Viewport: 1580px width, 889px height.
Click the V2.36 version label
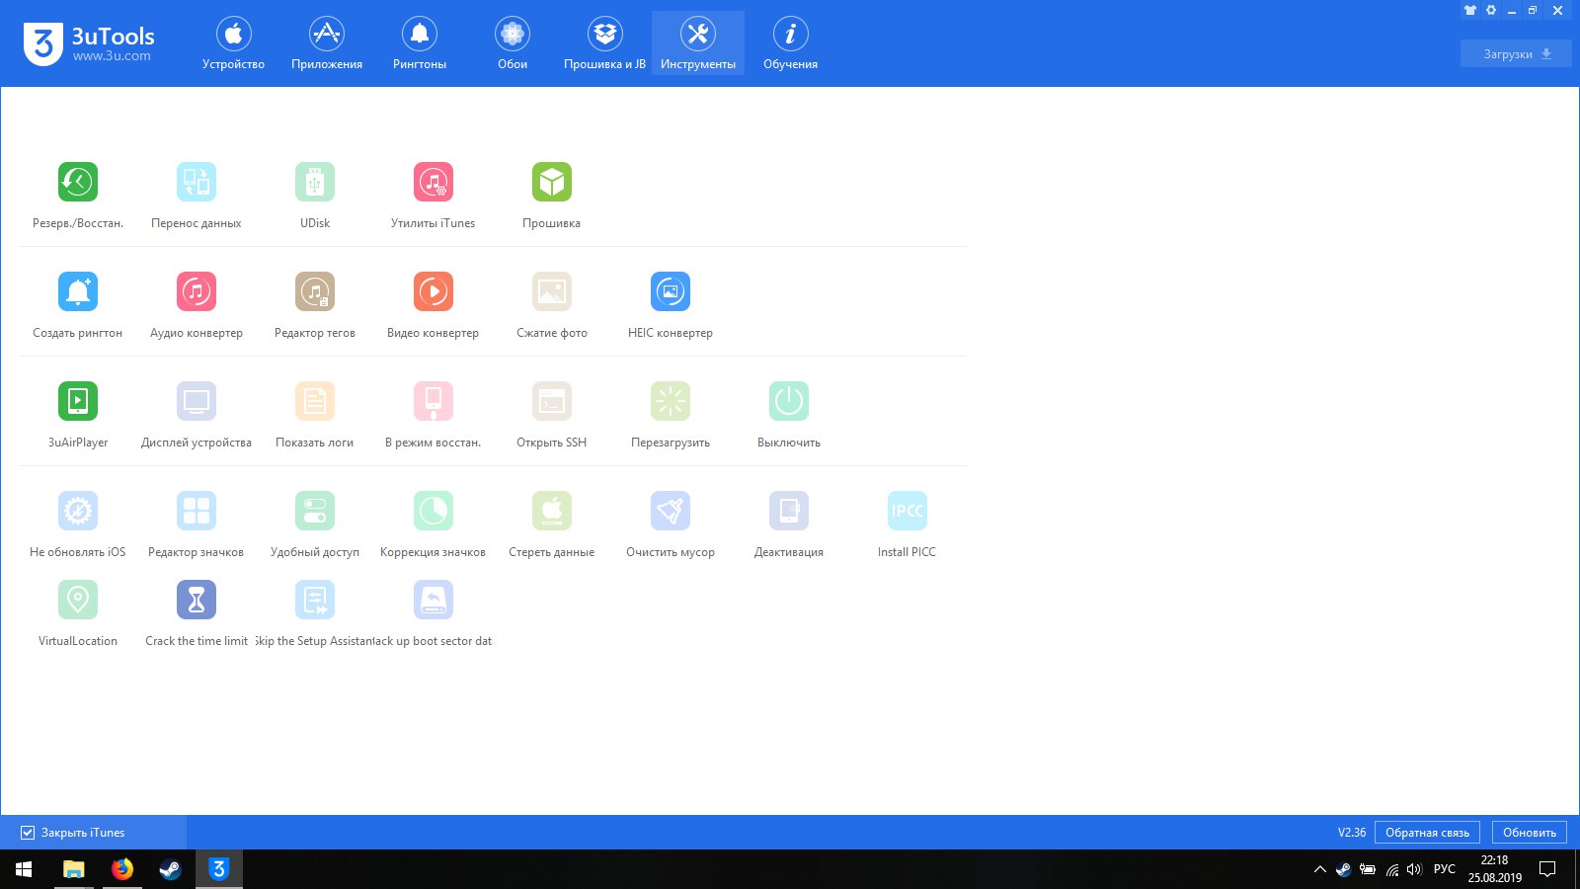(x=1352, y=833)
